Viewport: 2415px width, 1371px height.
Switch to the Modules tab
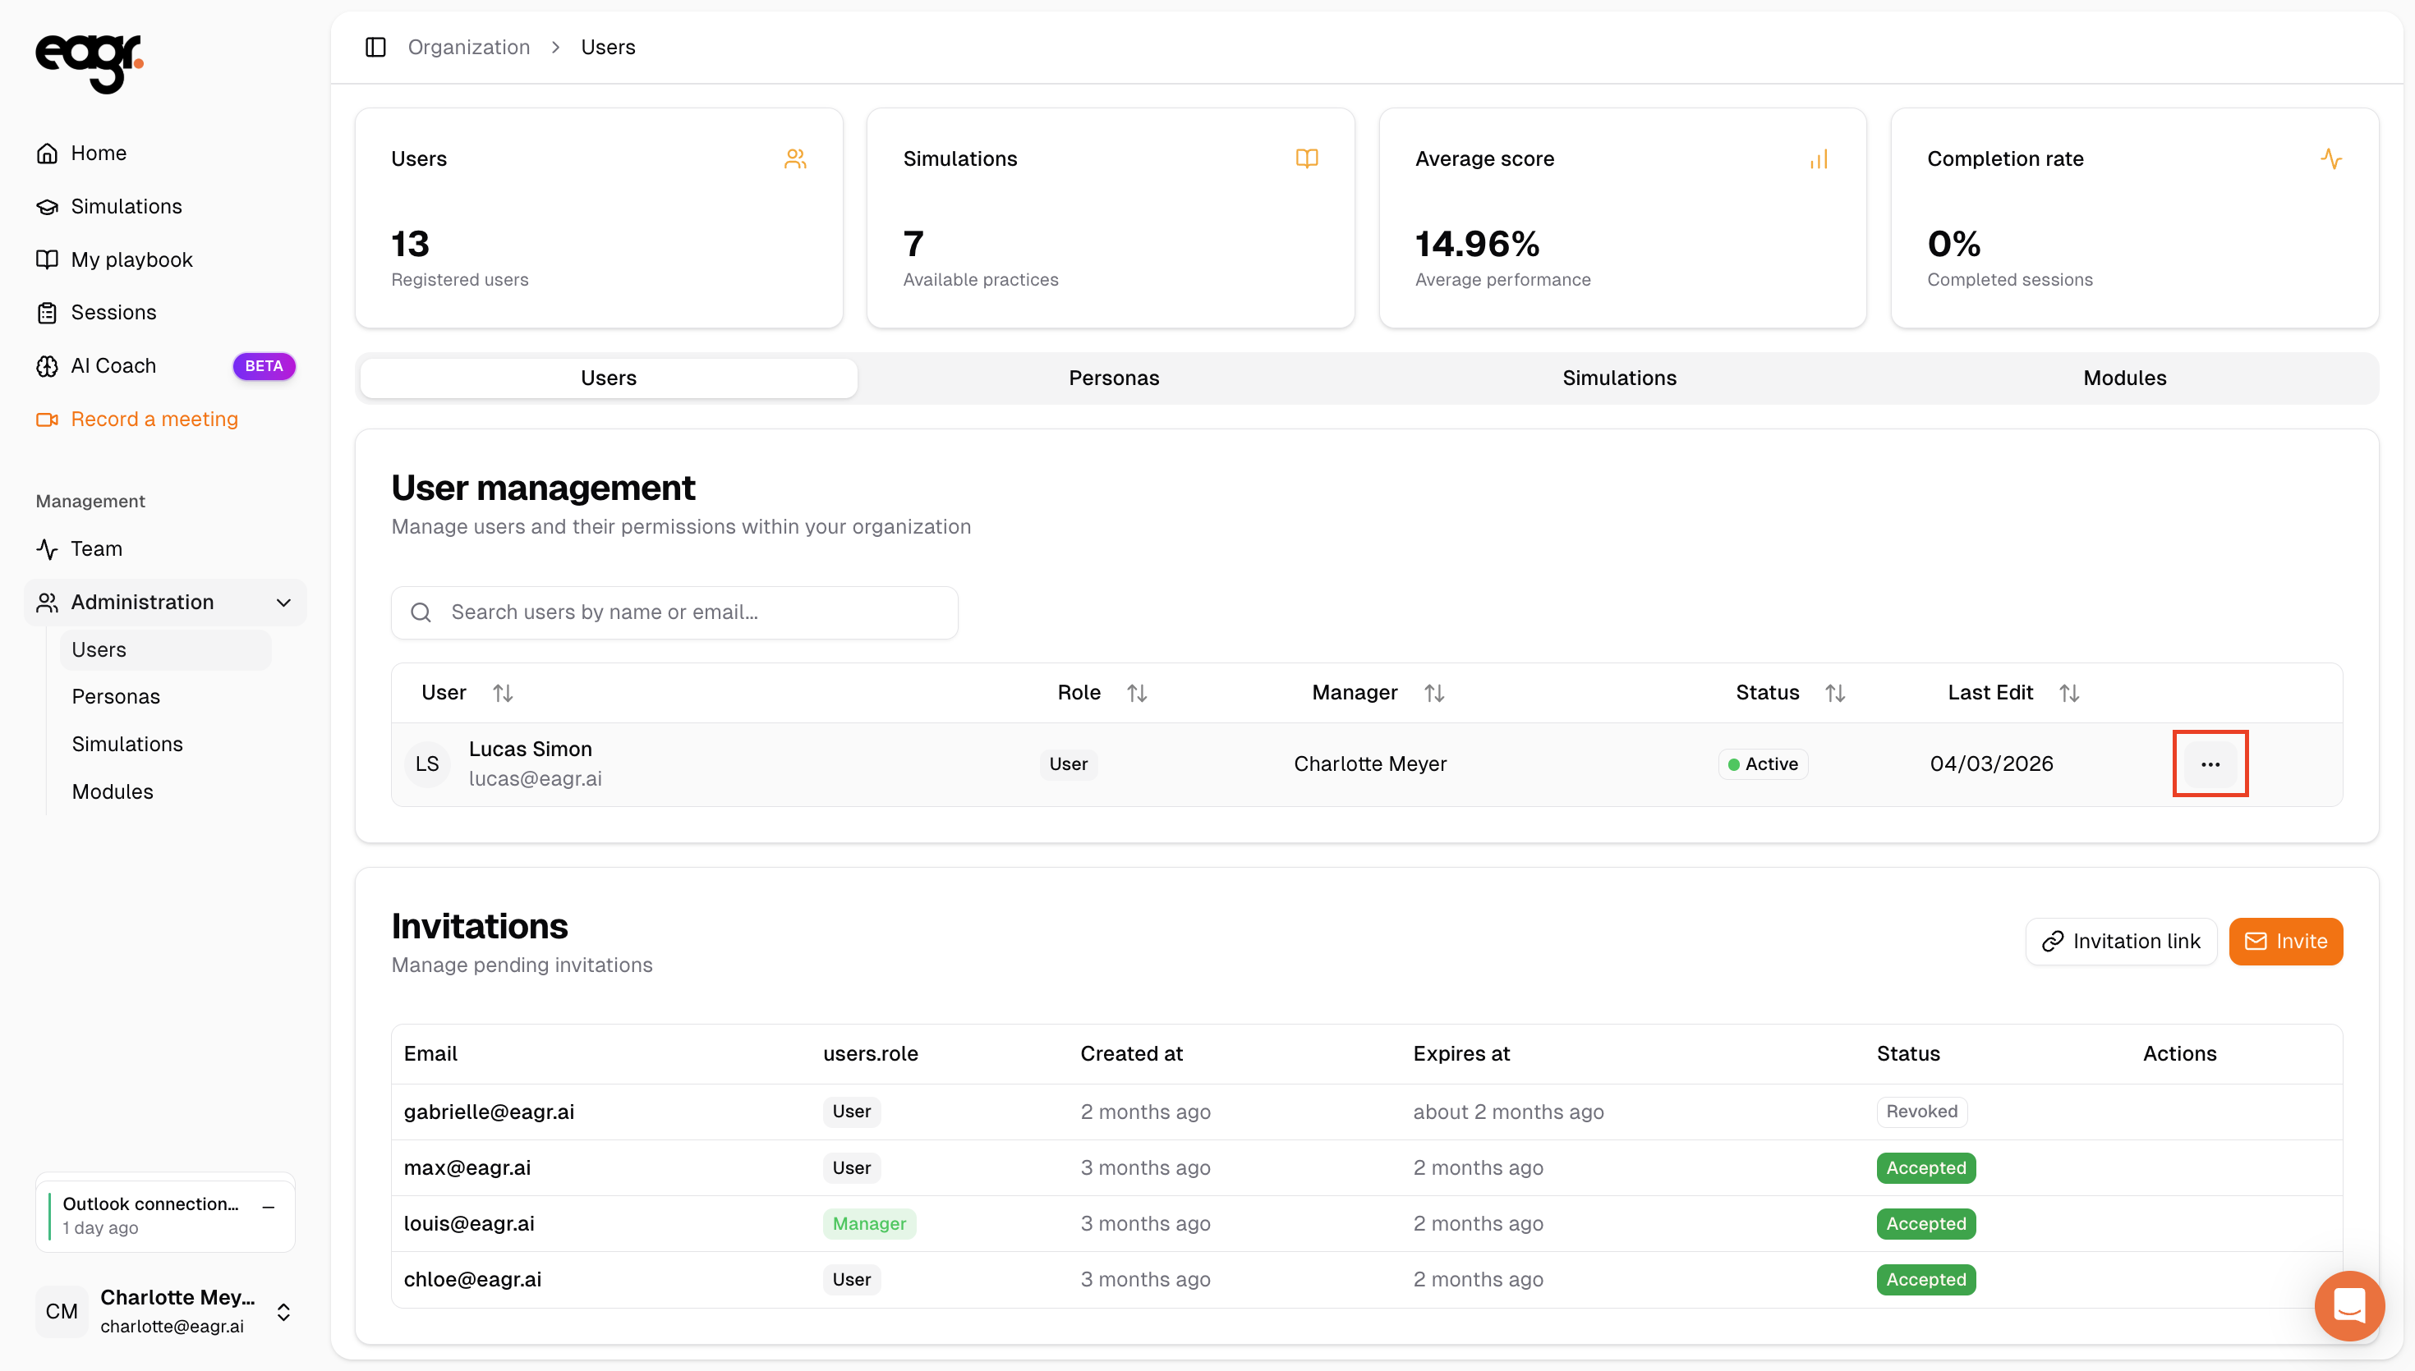(x=2124, y=378)
